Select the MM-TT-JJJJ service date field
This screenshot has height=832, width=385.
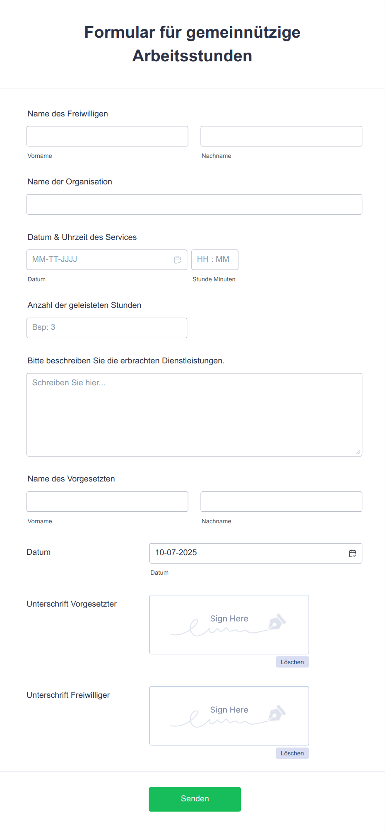(107, 260)
